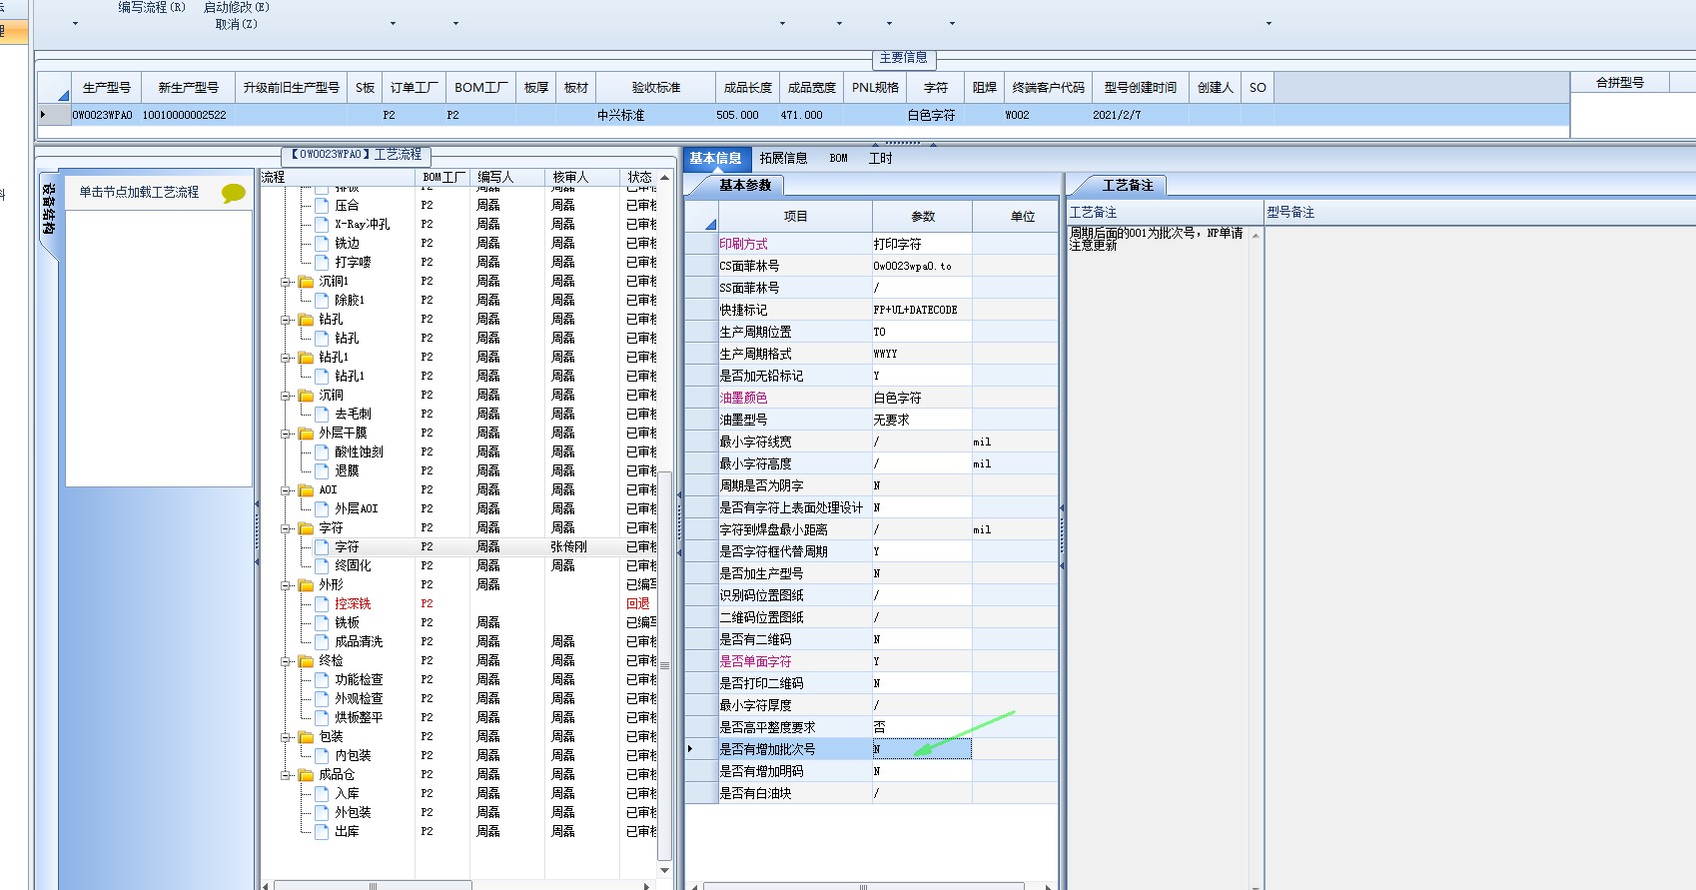Click the 生产型号 column header
Screen dimensions: 1696x890
pos(107,88)
